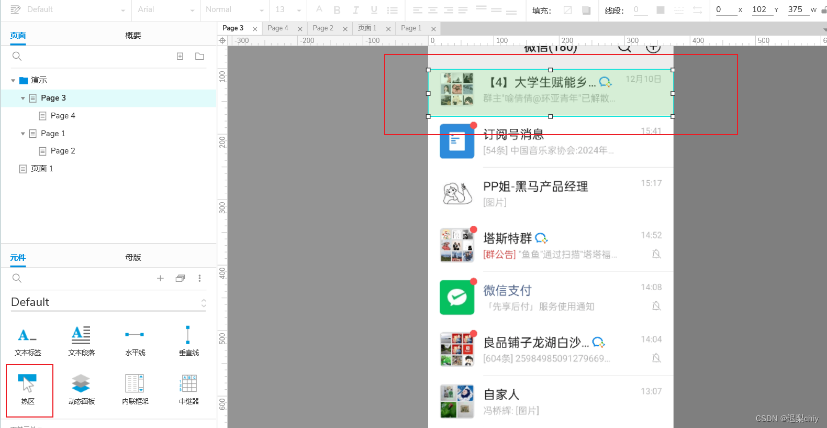The width and height of the screenshot is (827, 428).
Task: Open the tab list arrow at tab bar end
Action: point(824,29)
